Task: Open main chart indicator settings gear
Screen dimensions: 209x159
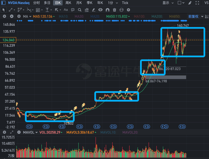Action: click(x=4, y=16)
